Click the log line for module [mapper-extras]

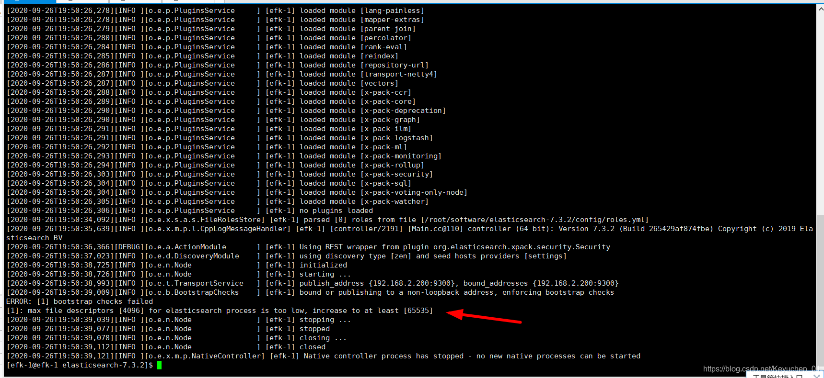215,20
